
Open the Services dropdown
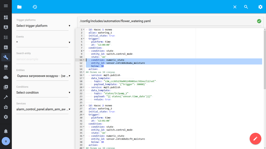point(43,109)
